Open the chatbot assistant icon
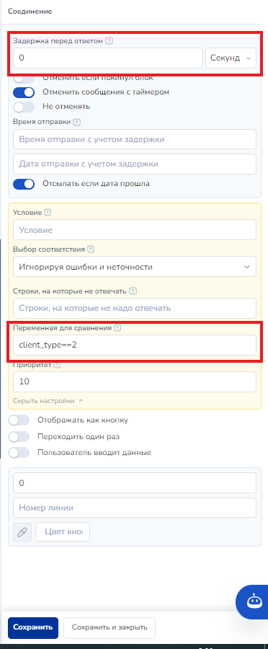Image resolution: width=268 pixels, height=649 pixels. click(x=252, y=601)
